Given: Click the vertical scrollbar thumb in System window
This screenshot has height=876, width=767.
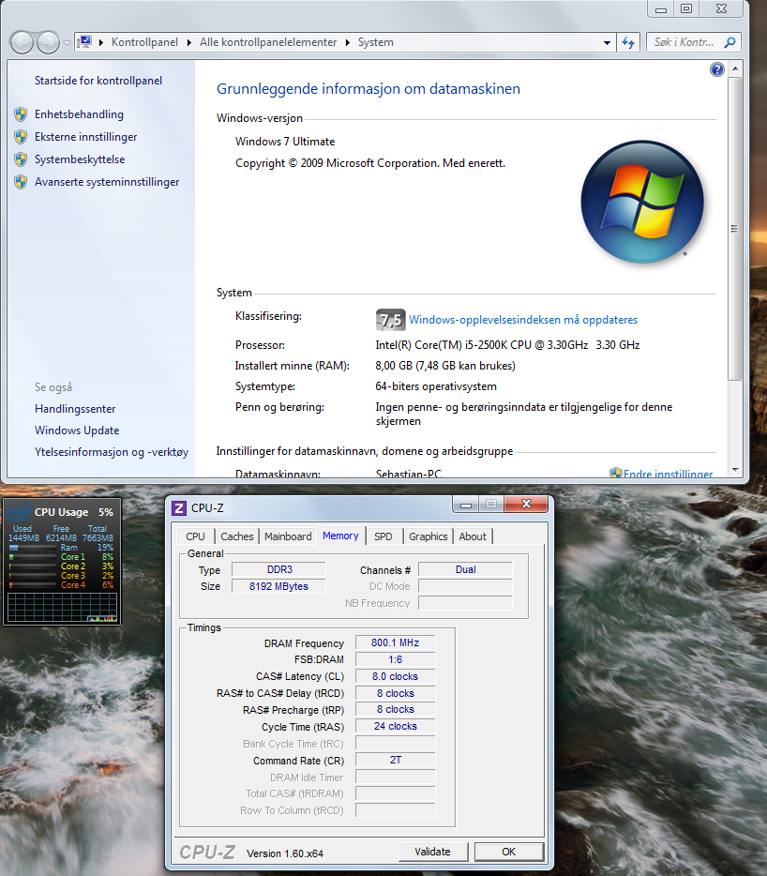Looking at the screenshot, I should (x=735, y=229).
